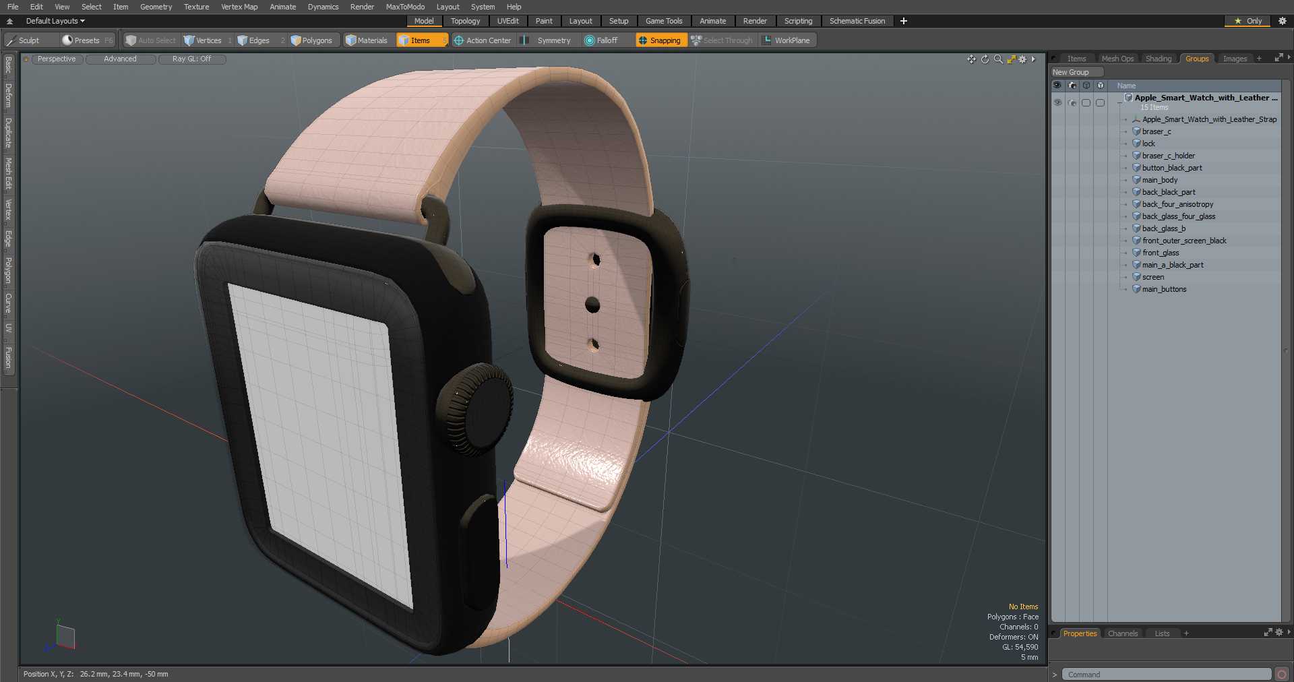
Task: Click the camera column header in Groups list
Action: (x=1072, y=86)
